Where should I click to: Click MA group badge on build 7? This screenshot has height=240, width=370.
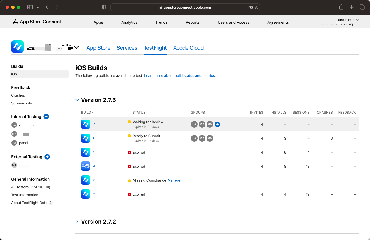click(202, 124)
